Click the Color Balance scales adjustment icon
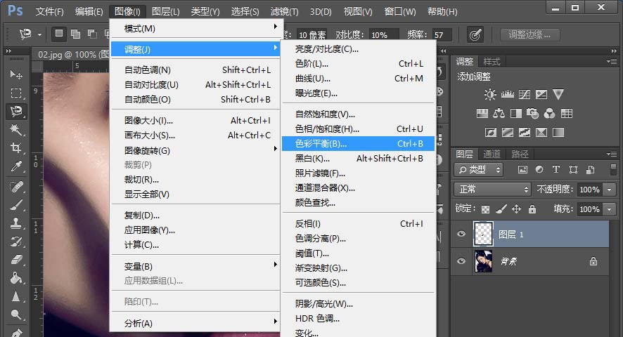The width and height of the screenshot is (623, 337). (499, 113)
